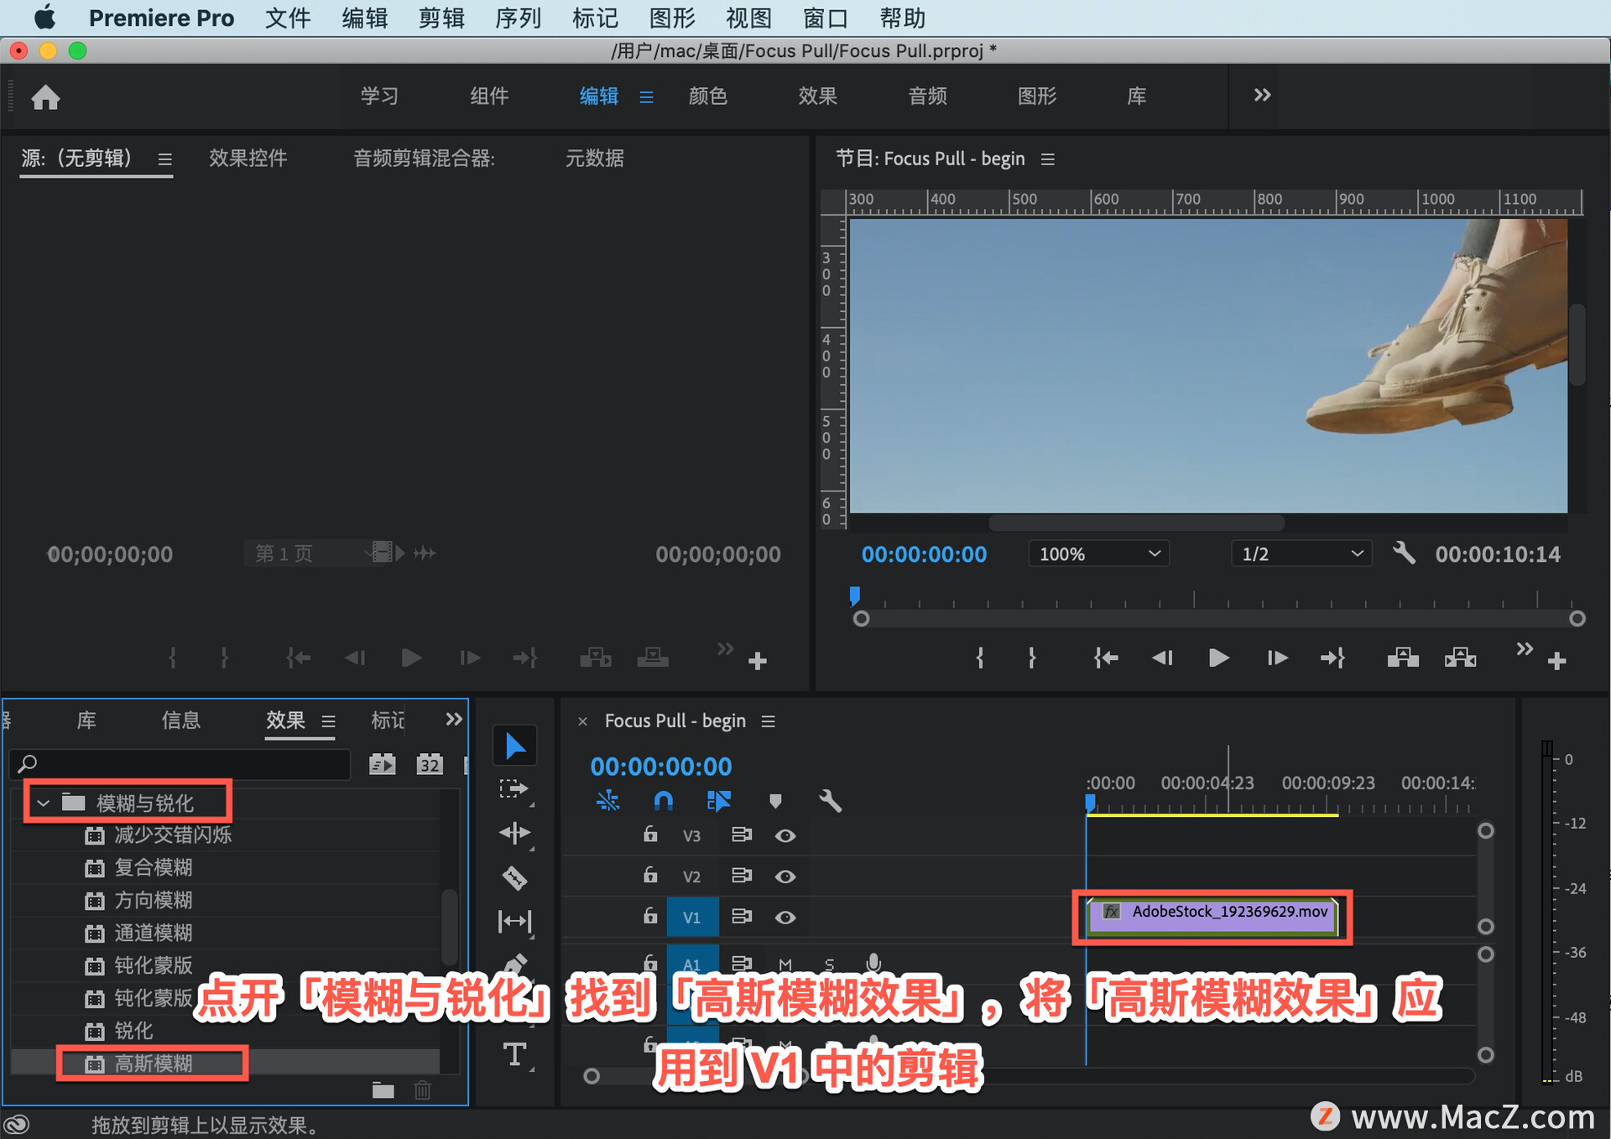Go to In point in Program Monitor
The image size is (1611, 1139).
point(1106,658)
